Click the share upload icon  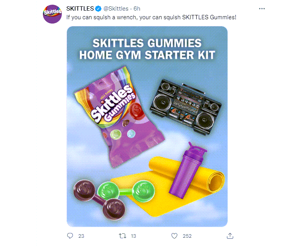230,236
